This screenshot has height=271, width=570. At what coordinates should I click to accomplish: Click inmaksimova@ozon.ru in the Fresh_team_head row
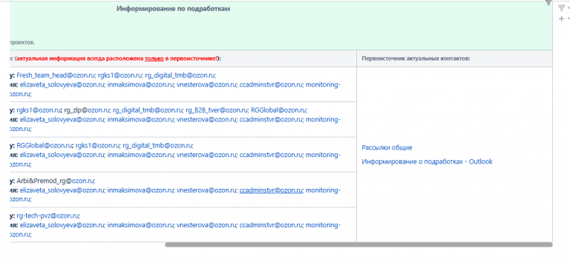coord(140,84)
